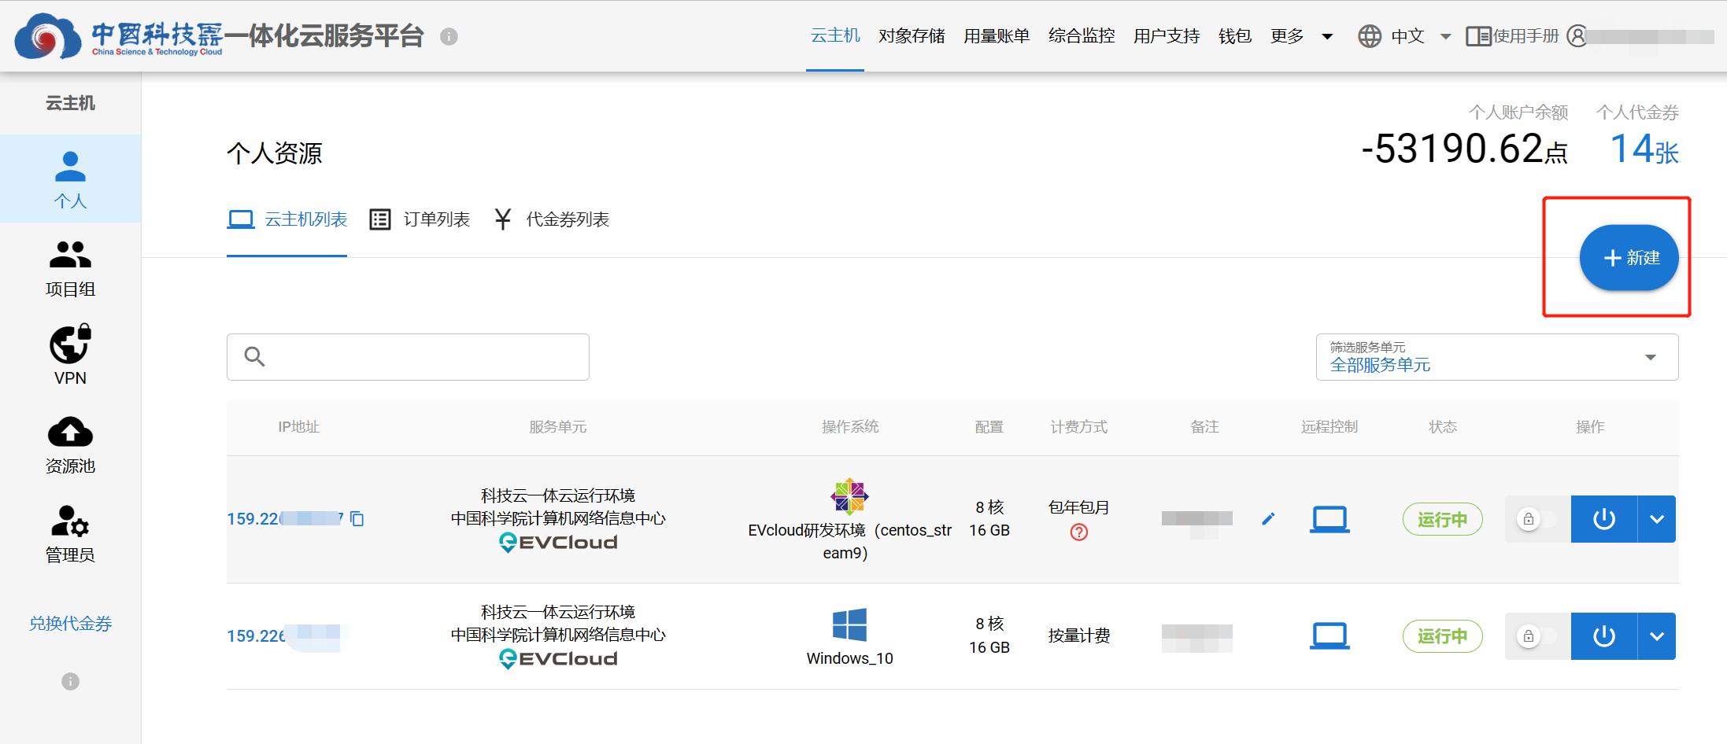Open remote control for the CentOS host
The width and height of the screenshot is (1727, 744).
tap(1329, 519)
